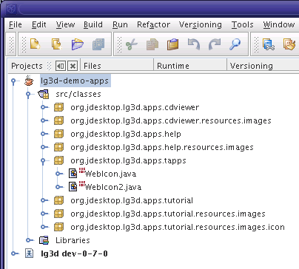This screenshot has width=299, height=269.
Task: Expand the cdviewer.resources.images package node
Action: coord(44,120)
